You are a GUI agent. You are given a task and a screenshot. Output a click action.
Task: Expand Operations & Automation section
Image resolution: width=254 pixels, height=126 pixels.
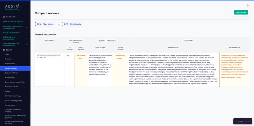(x=15, y=38)
